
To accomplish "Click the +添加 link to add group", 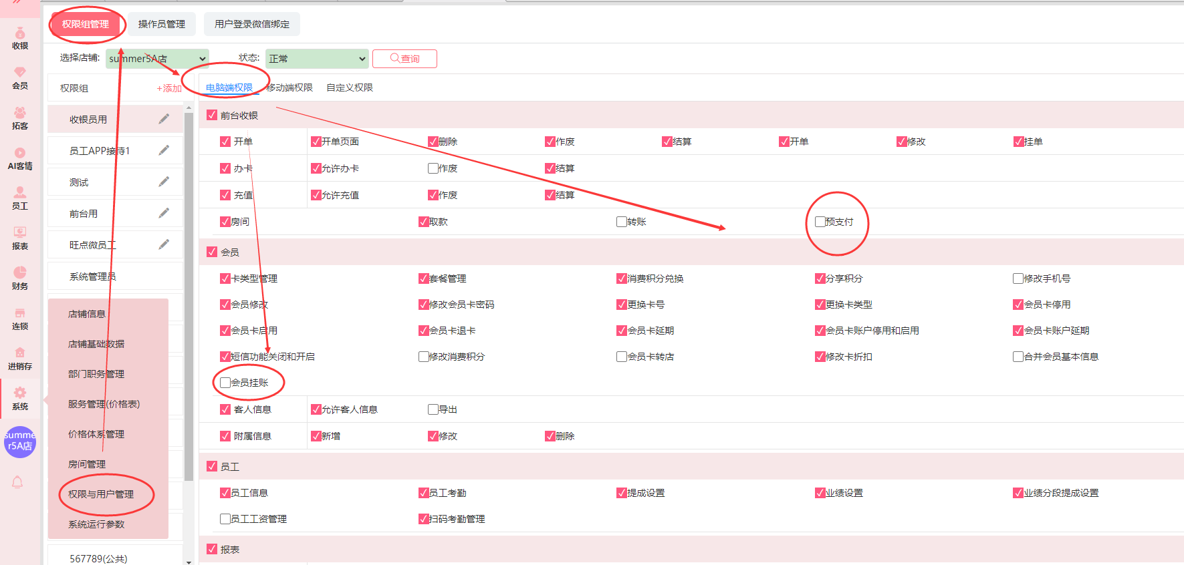I will tap(169, 88).
